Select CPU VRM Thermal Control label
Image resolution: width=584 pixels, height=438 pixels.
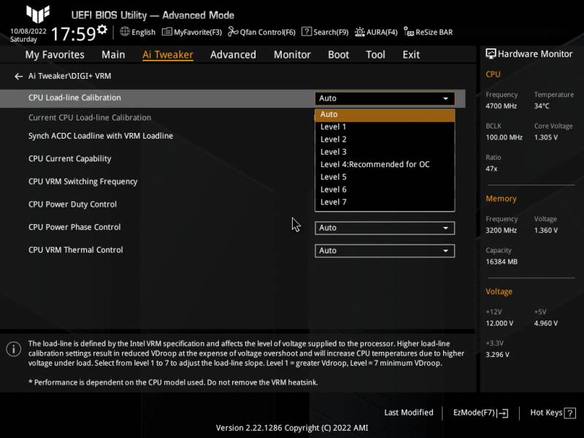pos(76,250)
